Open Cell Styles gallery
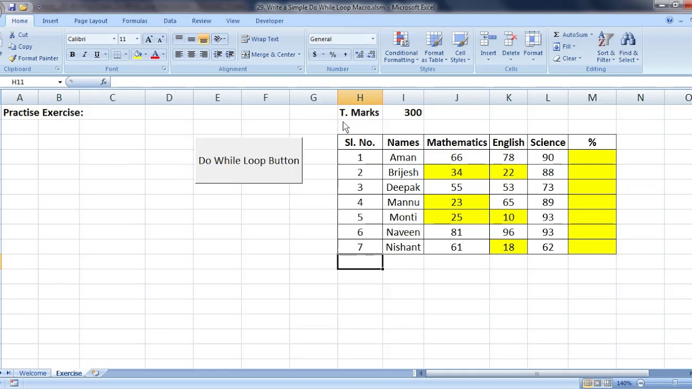 pyautogui.click(x=460, y=48)
